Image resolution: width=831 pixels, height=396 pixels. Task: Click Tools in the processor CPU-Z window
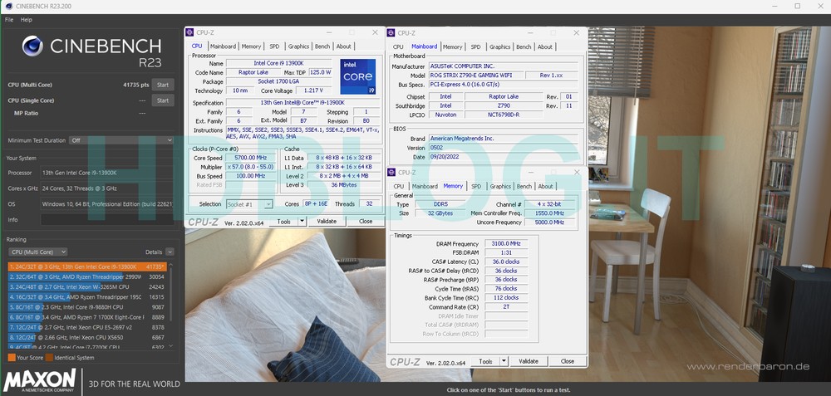[x=284, y=222]
